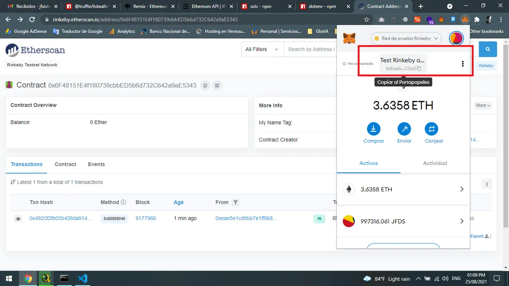
Task: Expand the 3.6358 ETH asset row chevron
Action: (x=462, y=189)
